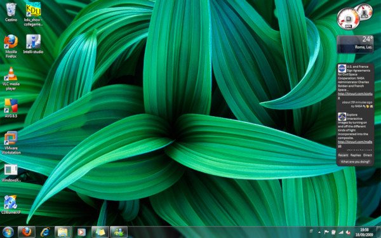Screen dimensions: 381x238
Task: Open the network signal tray icon
Action: click(341, 232)
